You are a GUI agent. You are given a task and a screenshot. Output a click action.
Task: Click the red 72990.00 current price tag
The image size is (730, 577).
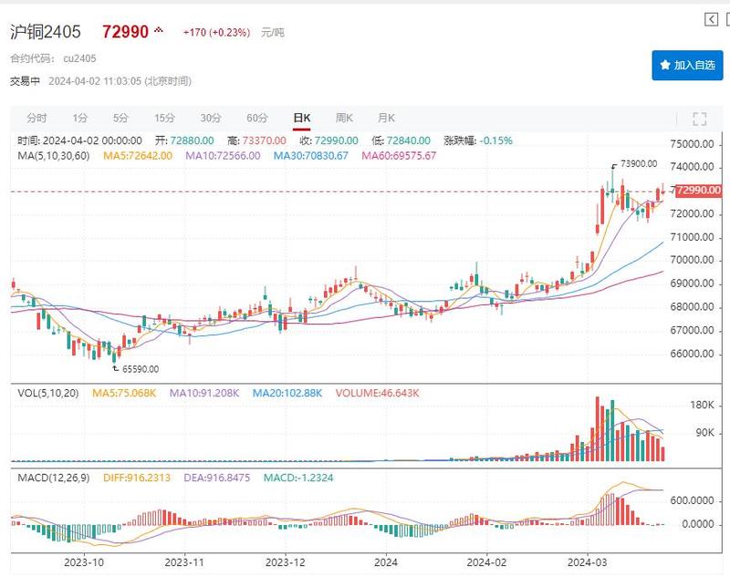coord(700,191)
